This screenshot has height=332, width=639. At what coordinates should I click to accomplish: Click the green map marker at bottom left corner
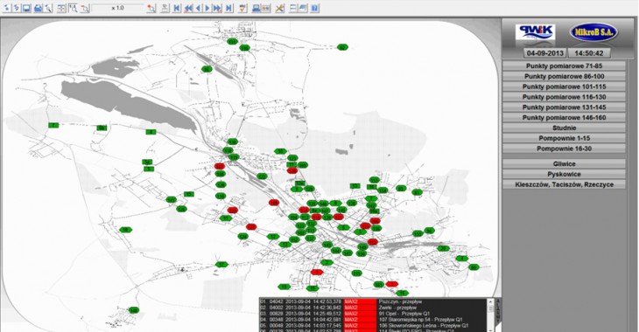click(x=134, y=310)
